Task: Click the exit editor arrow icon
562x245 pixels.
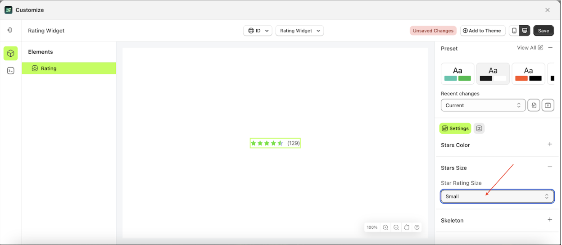Action: [x=9, y=30]
